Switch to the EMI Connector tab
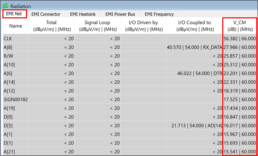 point(46,14)
